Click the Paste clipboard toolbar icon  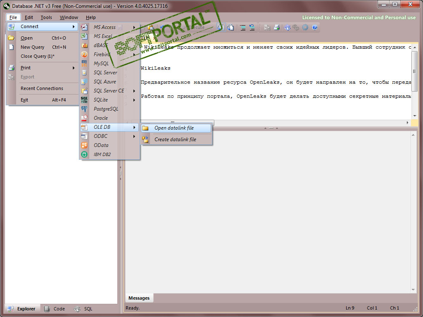pos(150,27)
